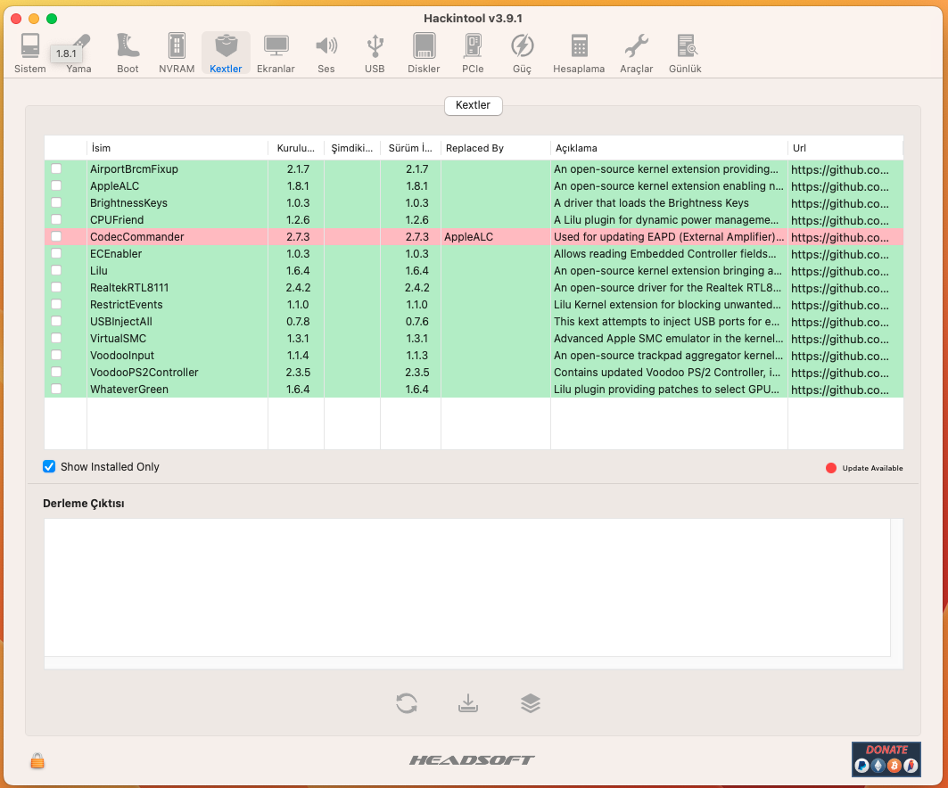The height and width of the screenshot is (788, 948).
Task: Open the github URL for AppleALC
Action: (x=840, y=186)
